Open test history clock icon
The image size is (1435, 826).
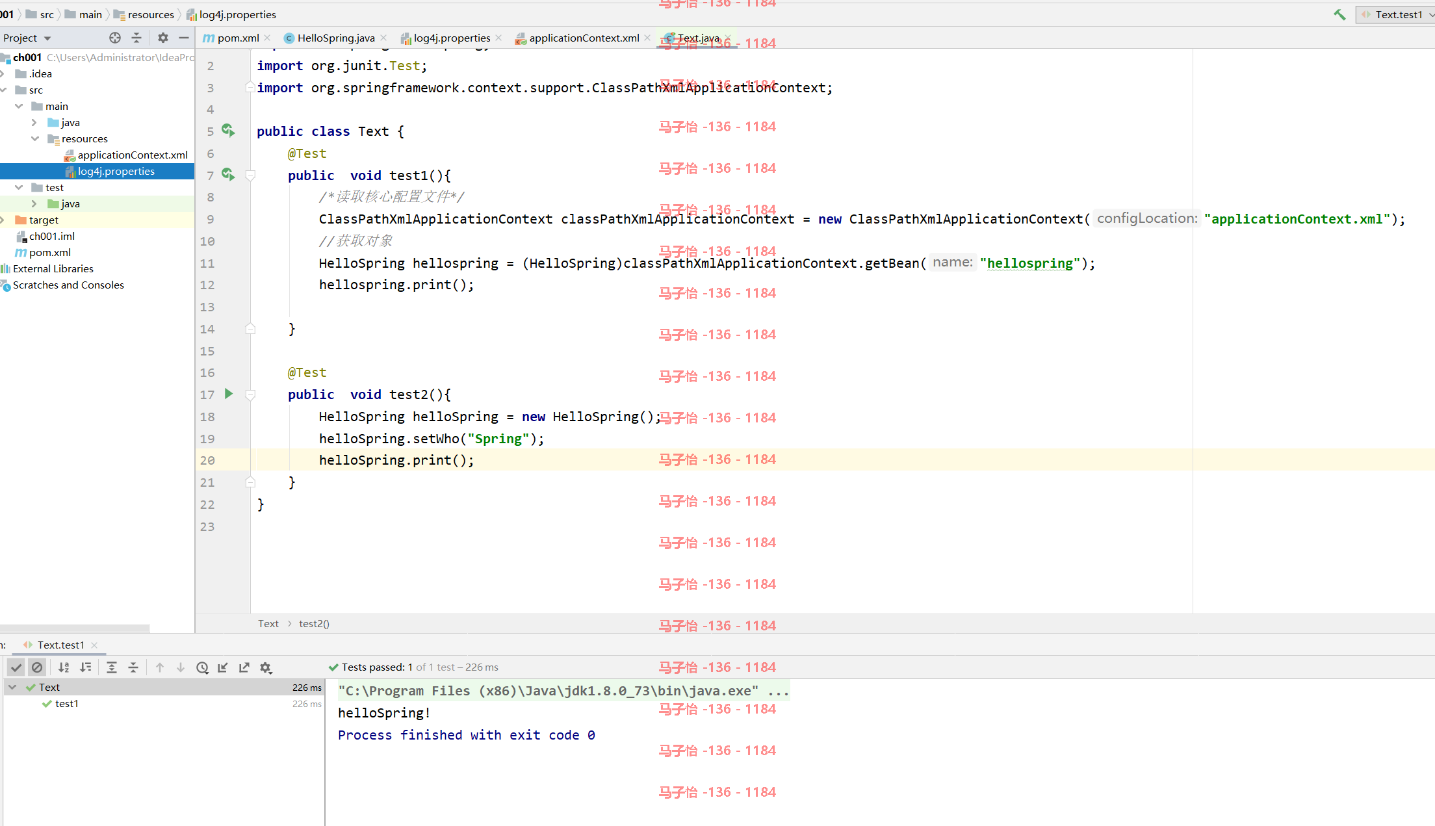pyautogui.click(x=202, y=667)
